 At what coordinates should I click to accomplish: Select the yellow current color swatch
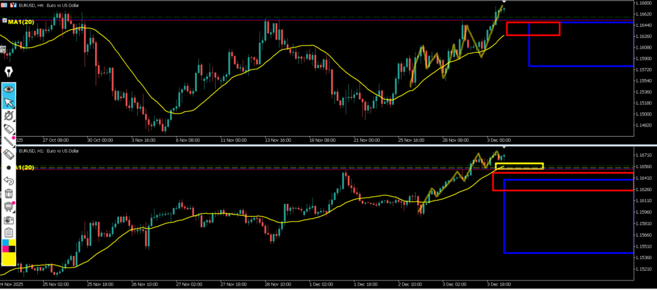pyautogui.click(x=9, y=259)
